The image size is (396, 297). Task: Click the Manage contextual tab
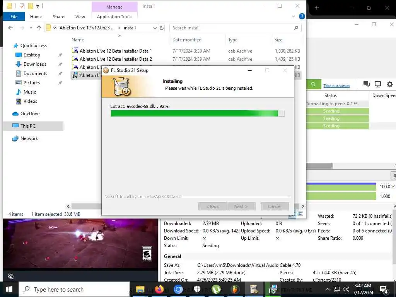(114, 7)
